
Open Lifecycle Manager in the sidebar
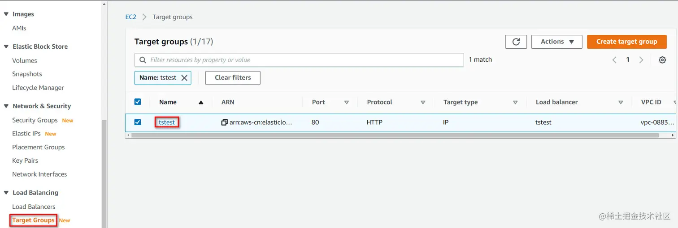pos(38,88)
